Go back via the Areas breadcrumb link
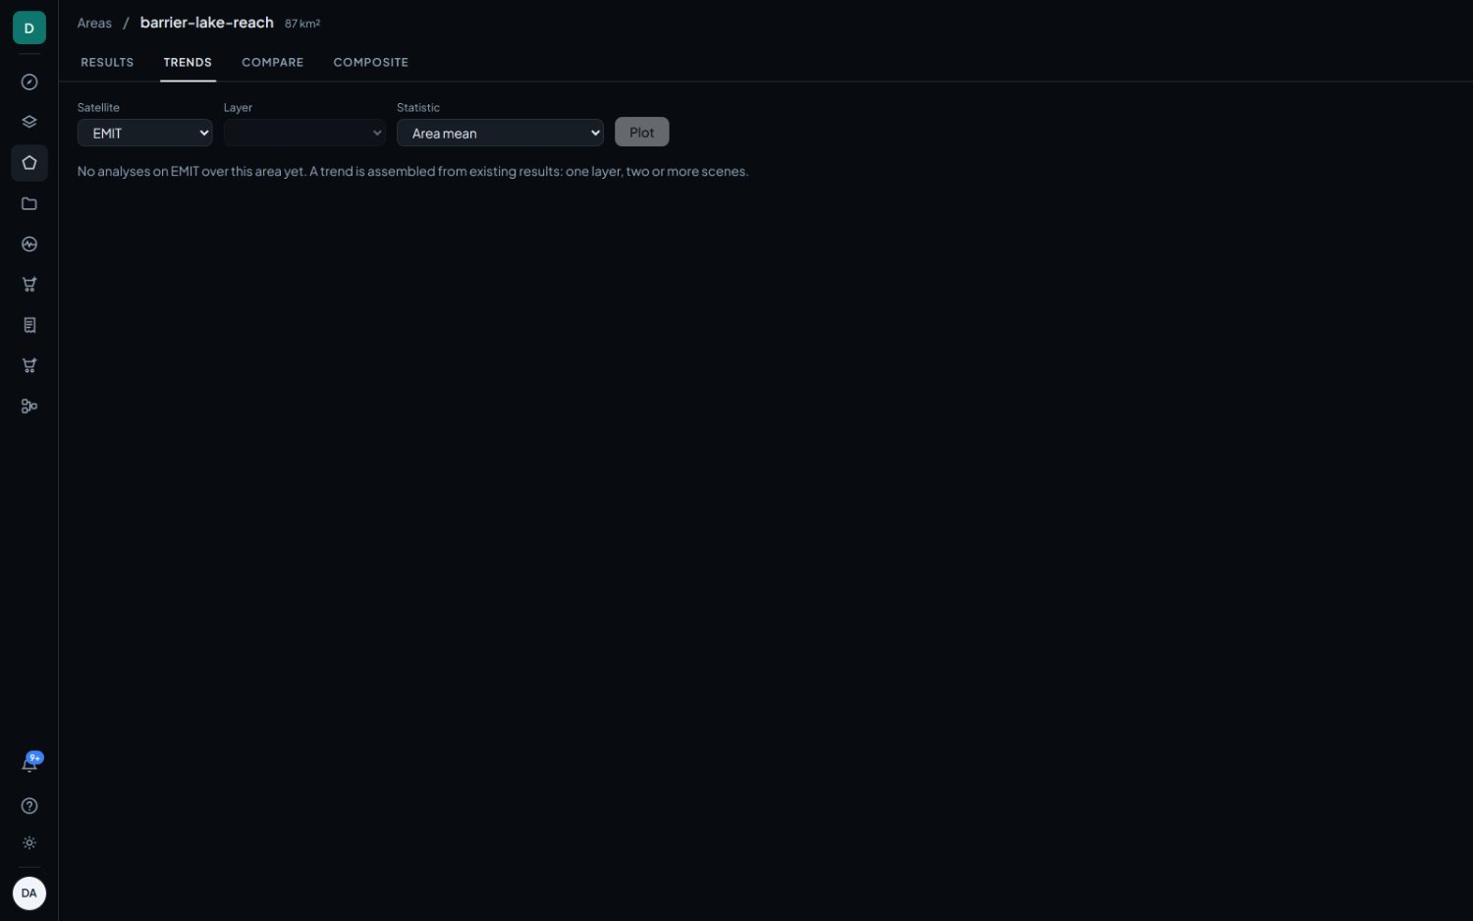Screen dimensions: 1473x921 (x=94, y=23)
